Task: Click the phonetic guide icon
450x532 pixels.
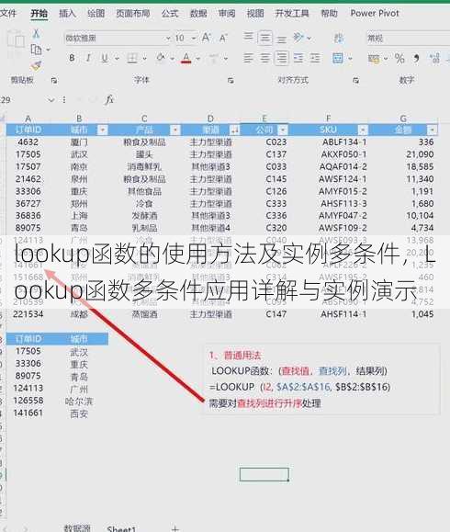Action: click(x=214, y=59)
